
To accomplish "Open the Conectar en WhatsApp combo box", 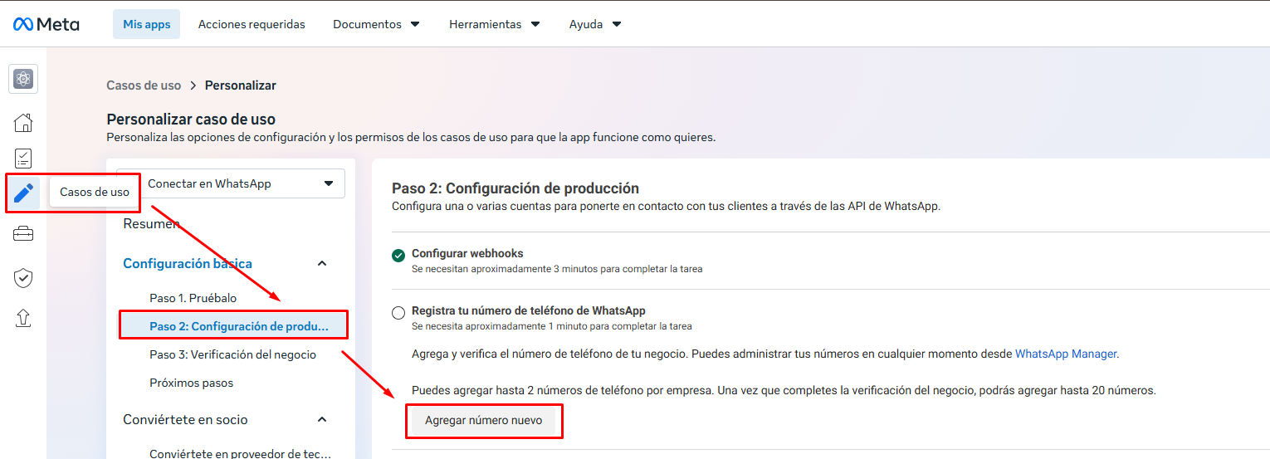I will click(x=231, y=183).
